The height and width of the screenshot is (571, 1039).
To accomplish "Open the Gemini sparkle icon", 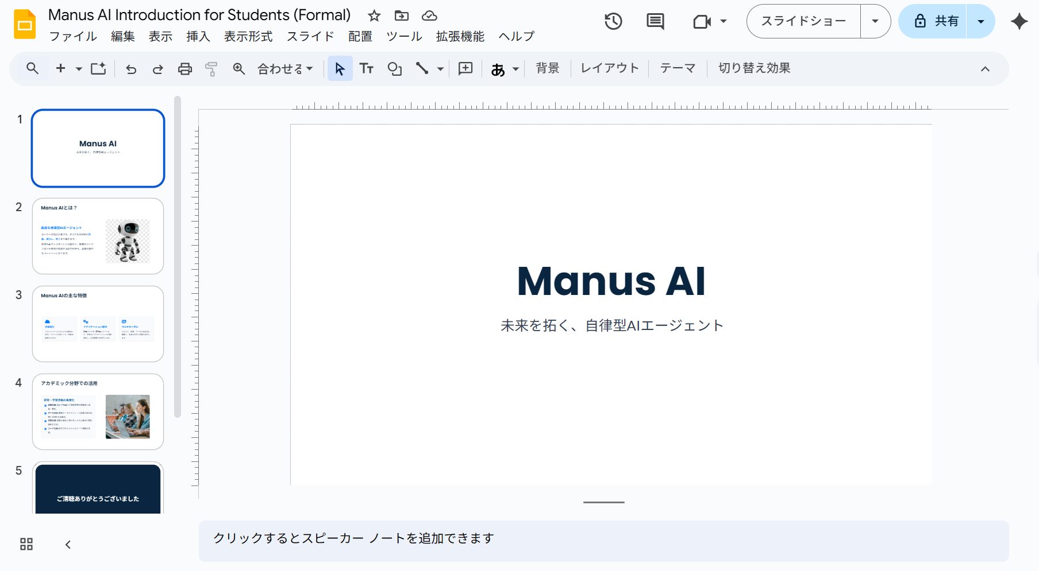I will pos(1019,22).
